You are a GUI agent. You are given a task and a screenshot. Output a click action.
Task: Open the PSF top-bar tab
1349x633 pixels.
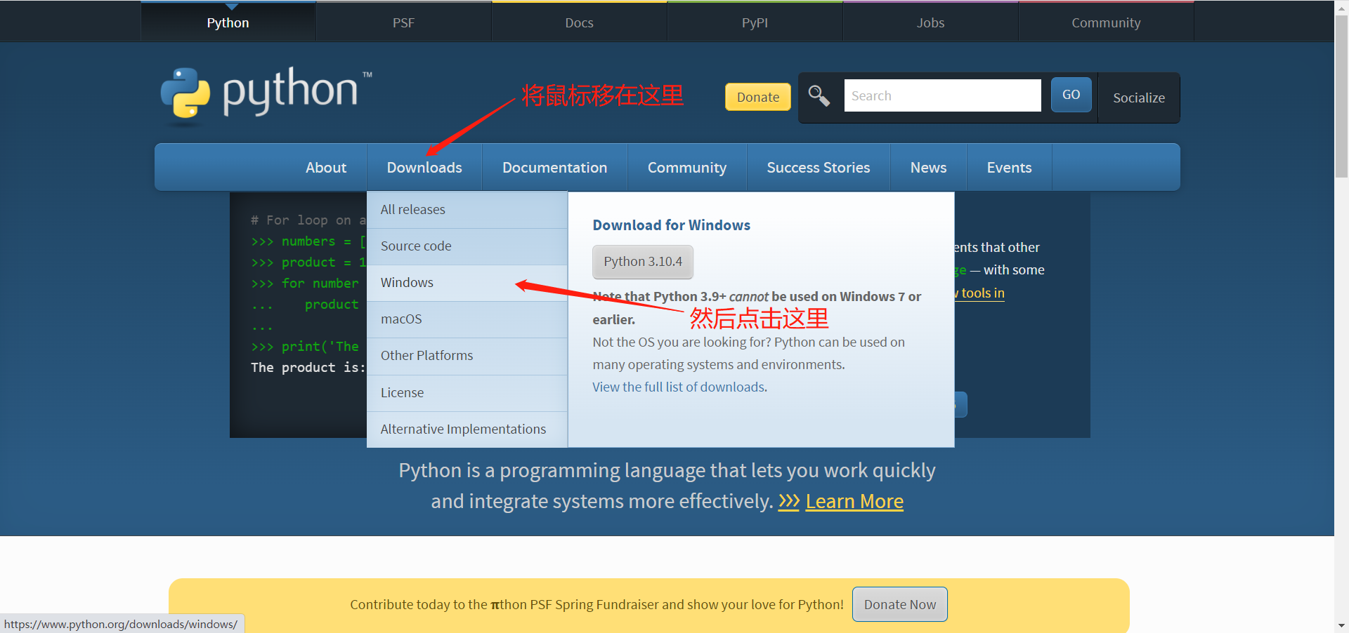(404, 22)
